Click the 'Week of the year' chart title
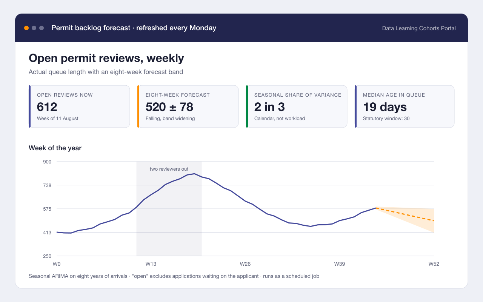The width and height of the screenshot is (483, 302). [x=55, y=148]
